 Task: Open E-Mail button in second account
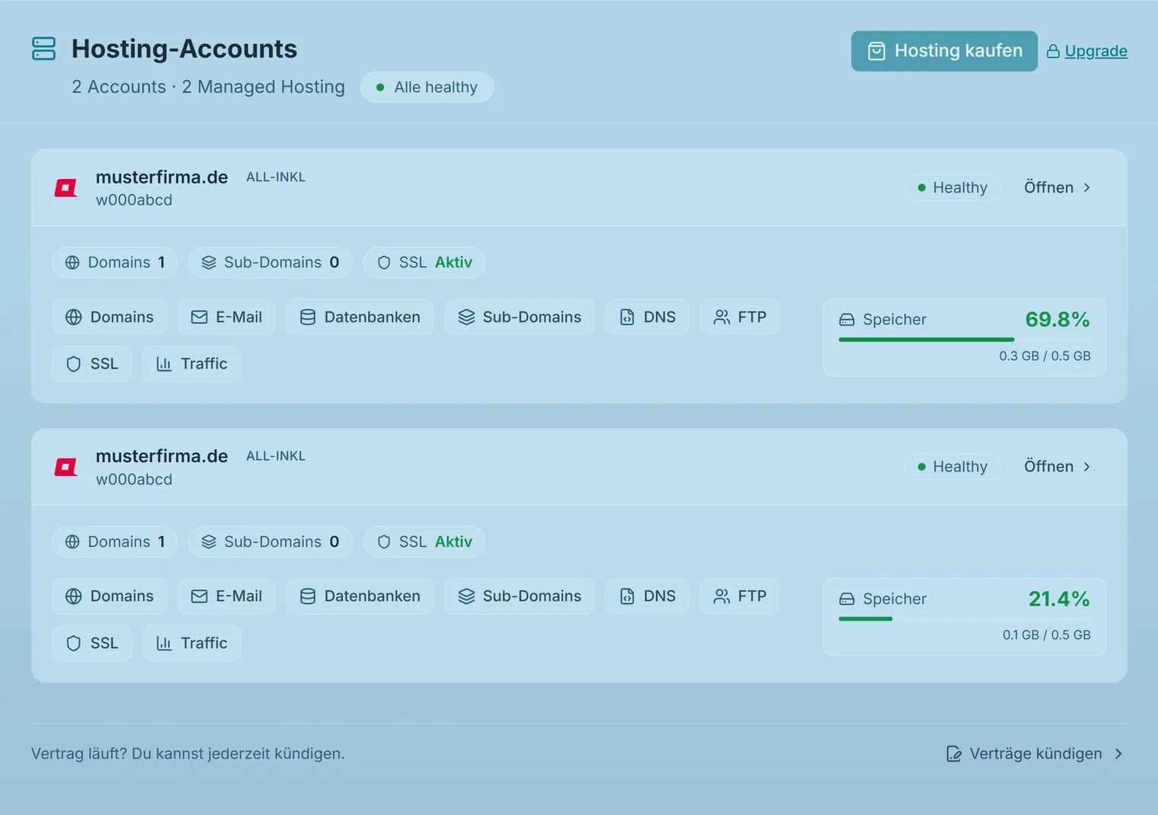226,596
